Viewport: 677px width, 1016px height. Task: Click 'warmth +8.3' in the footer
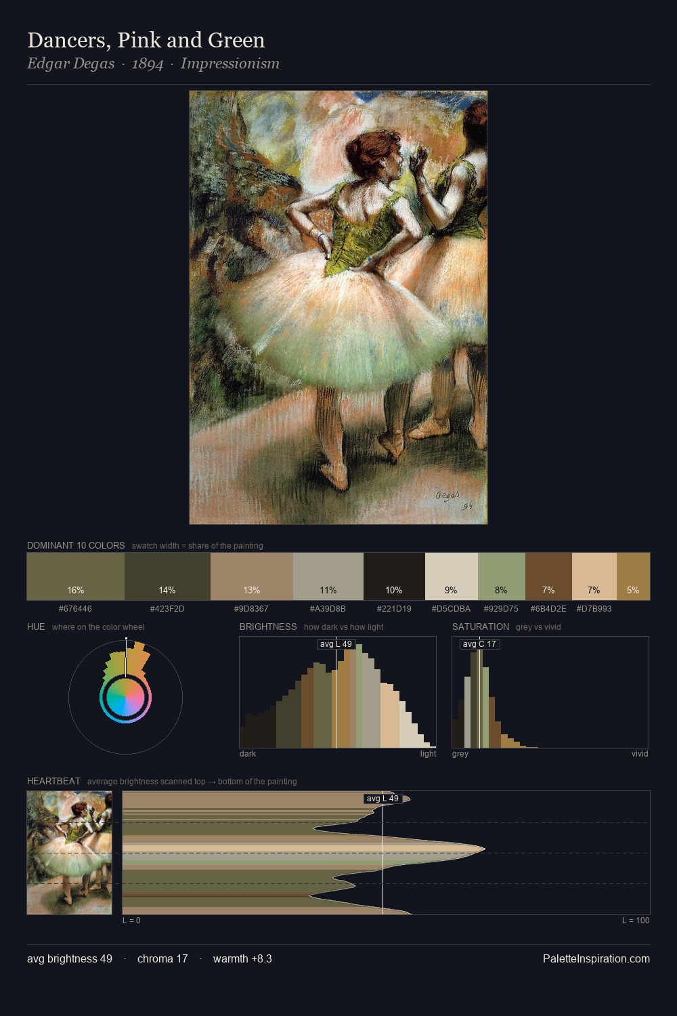242,958
